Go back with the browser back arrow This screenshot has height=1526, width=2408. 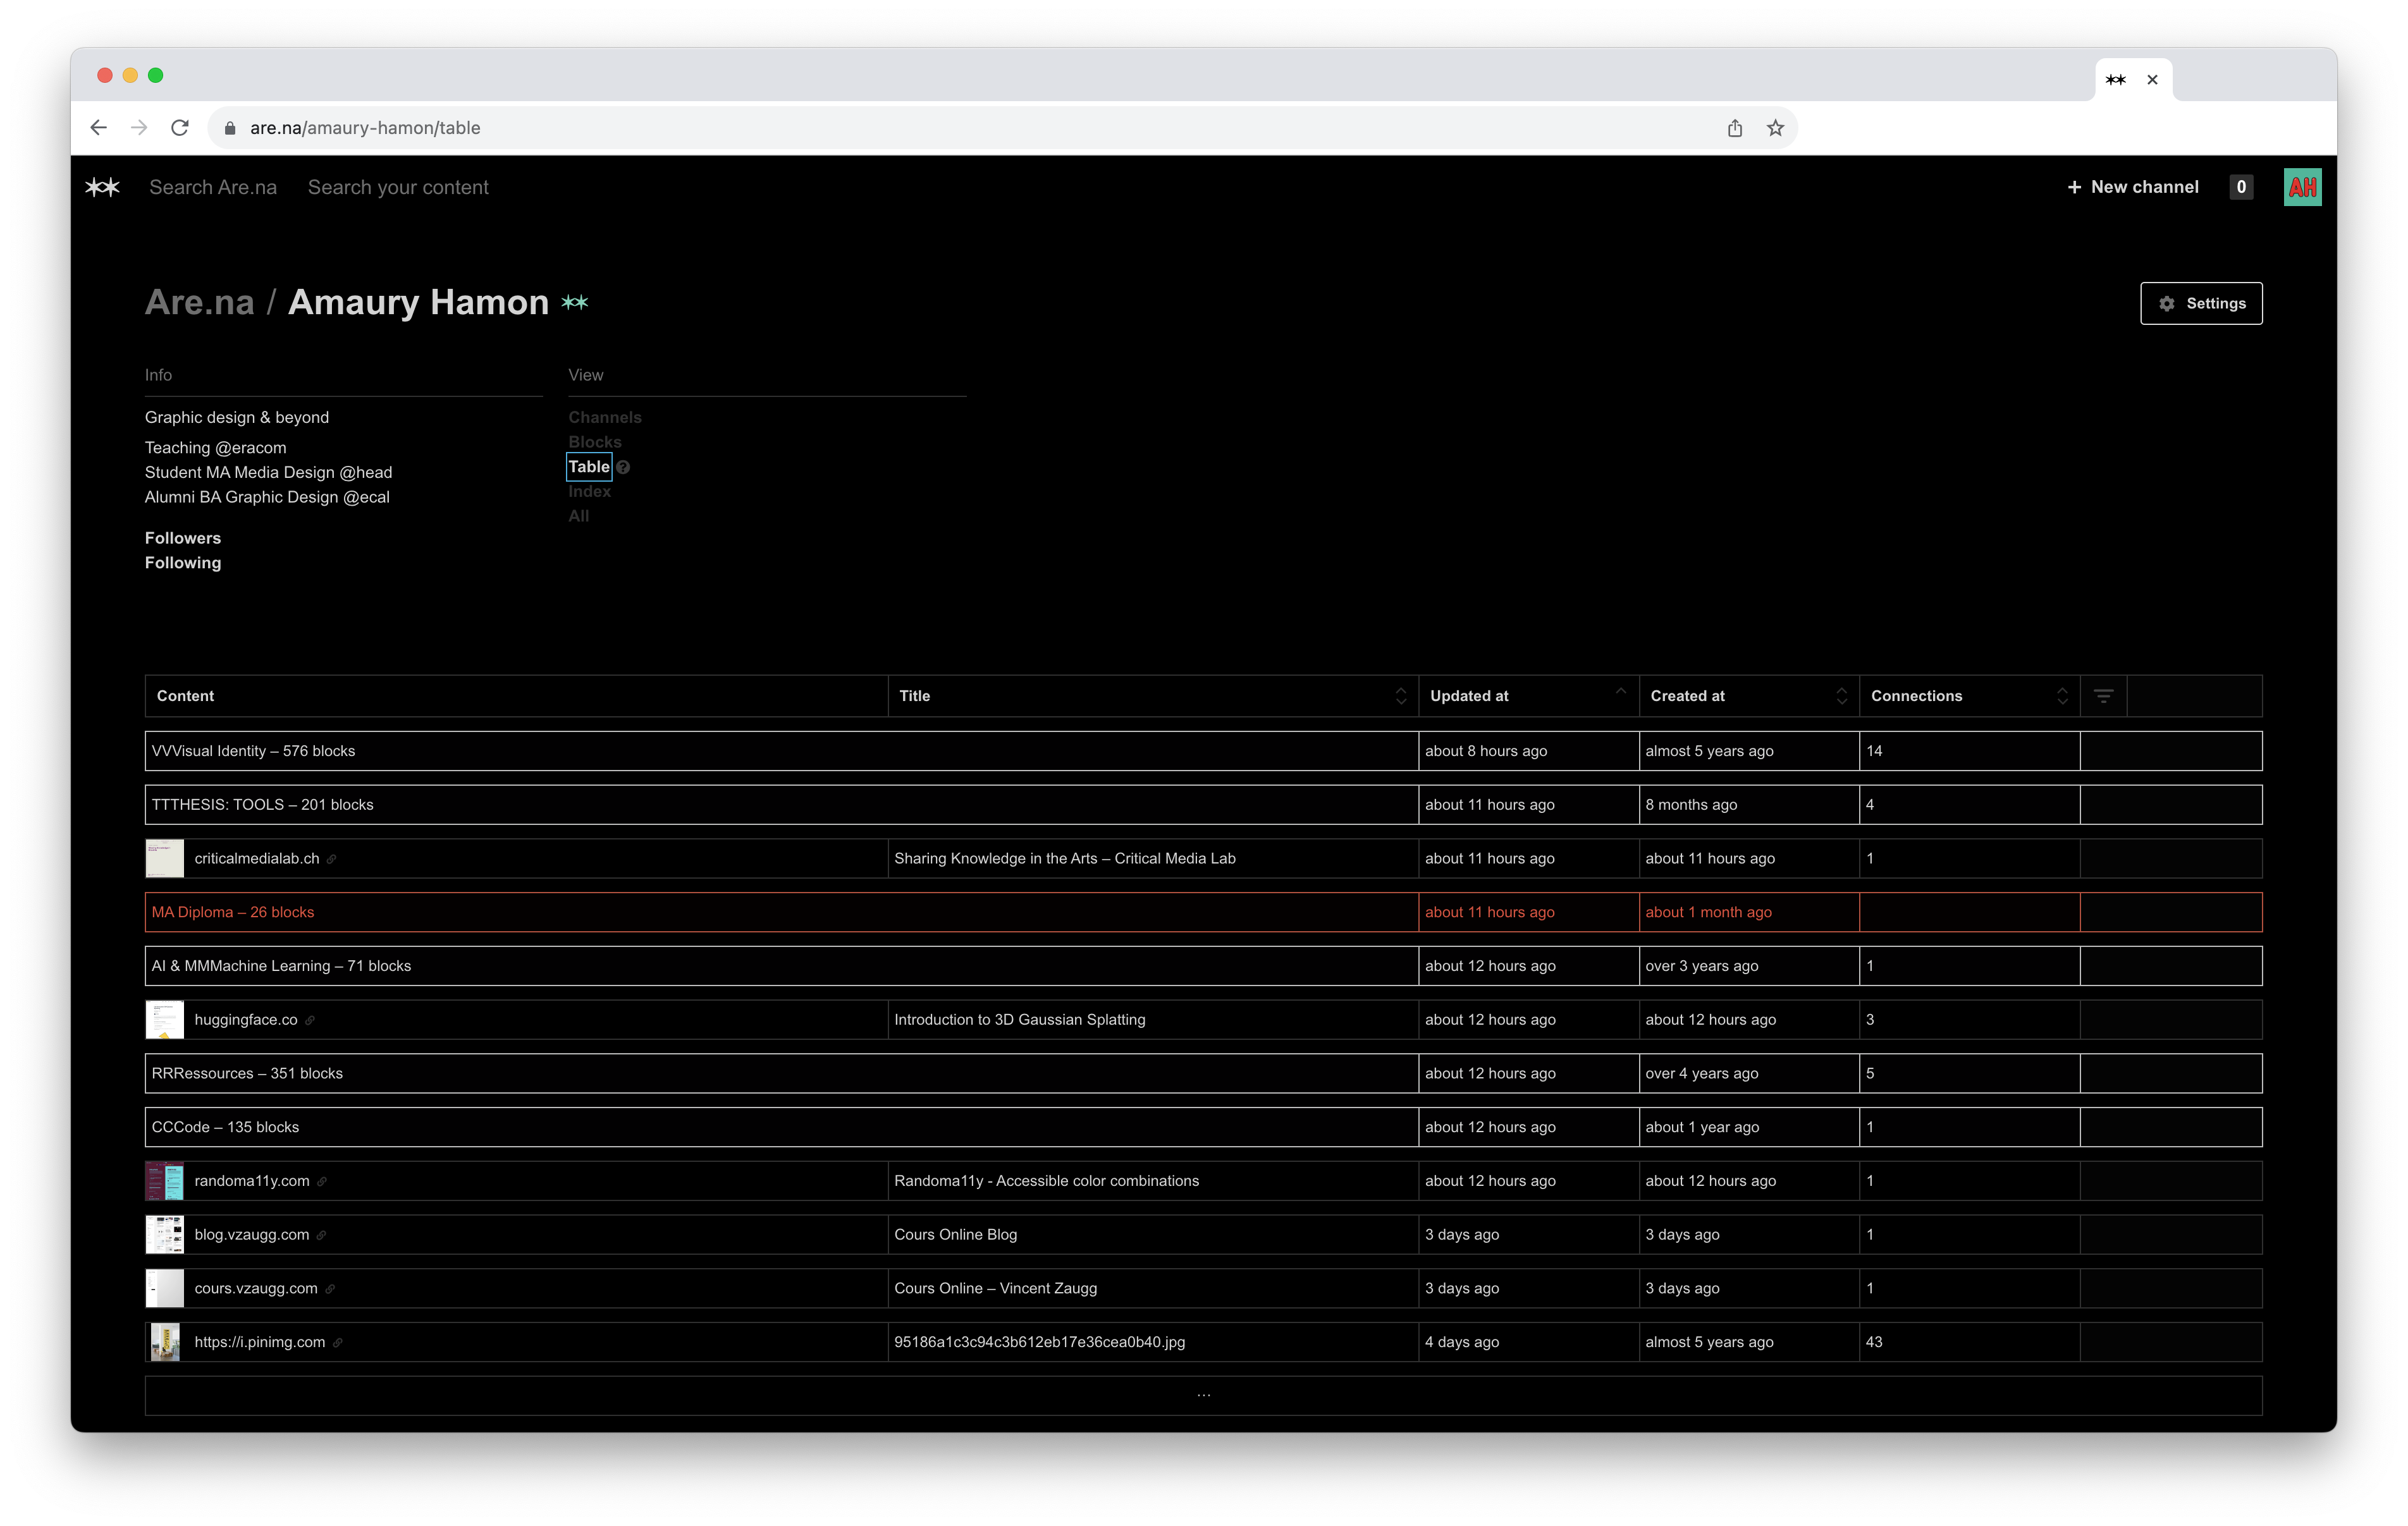click(x=98, y=128)
